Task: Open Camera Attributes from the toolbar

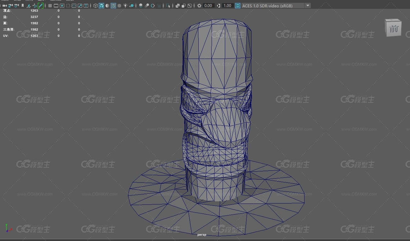Action: click(x=17, y=6)
